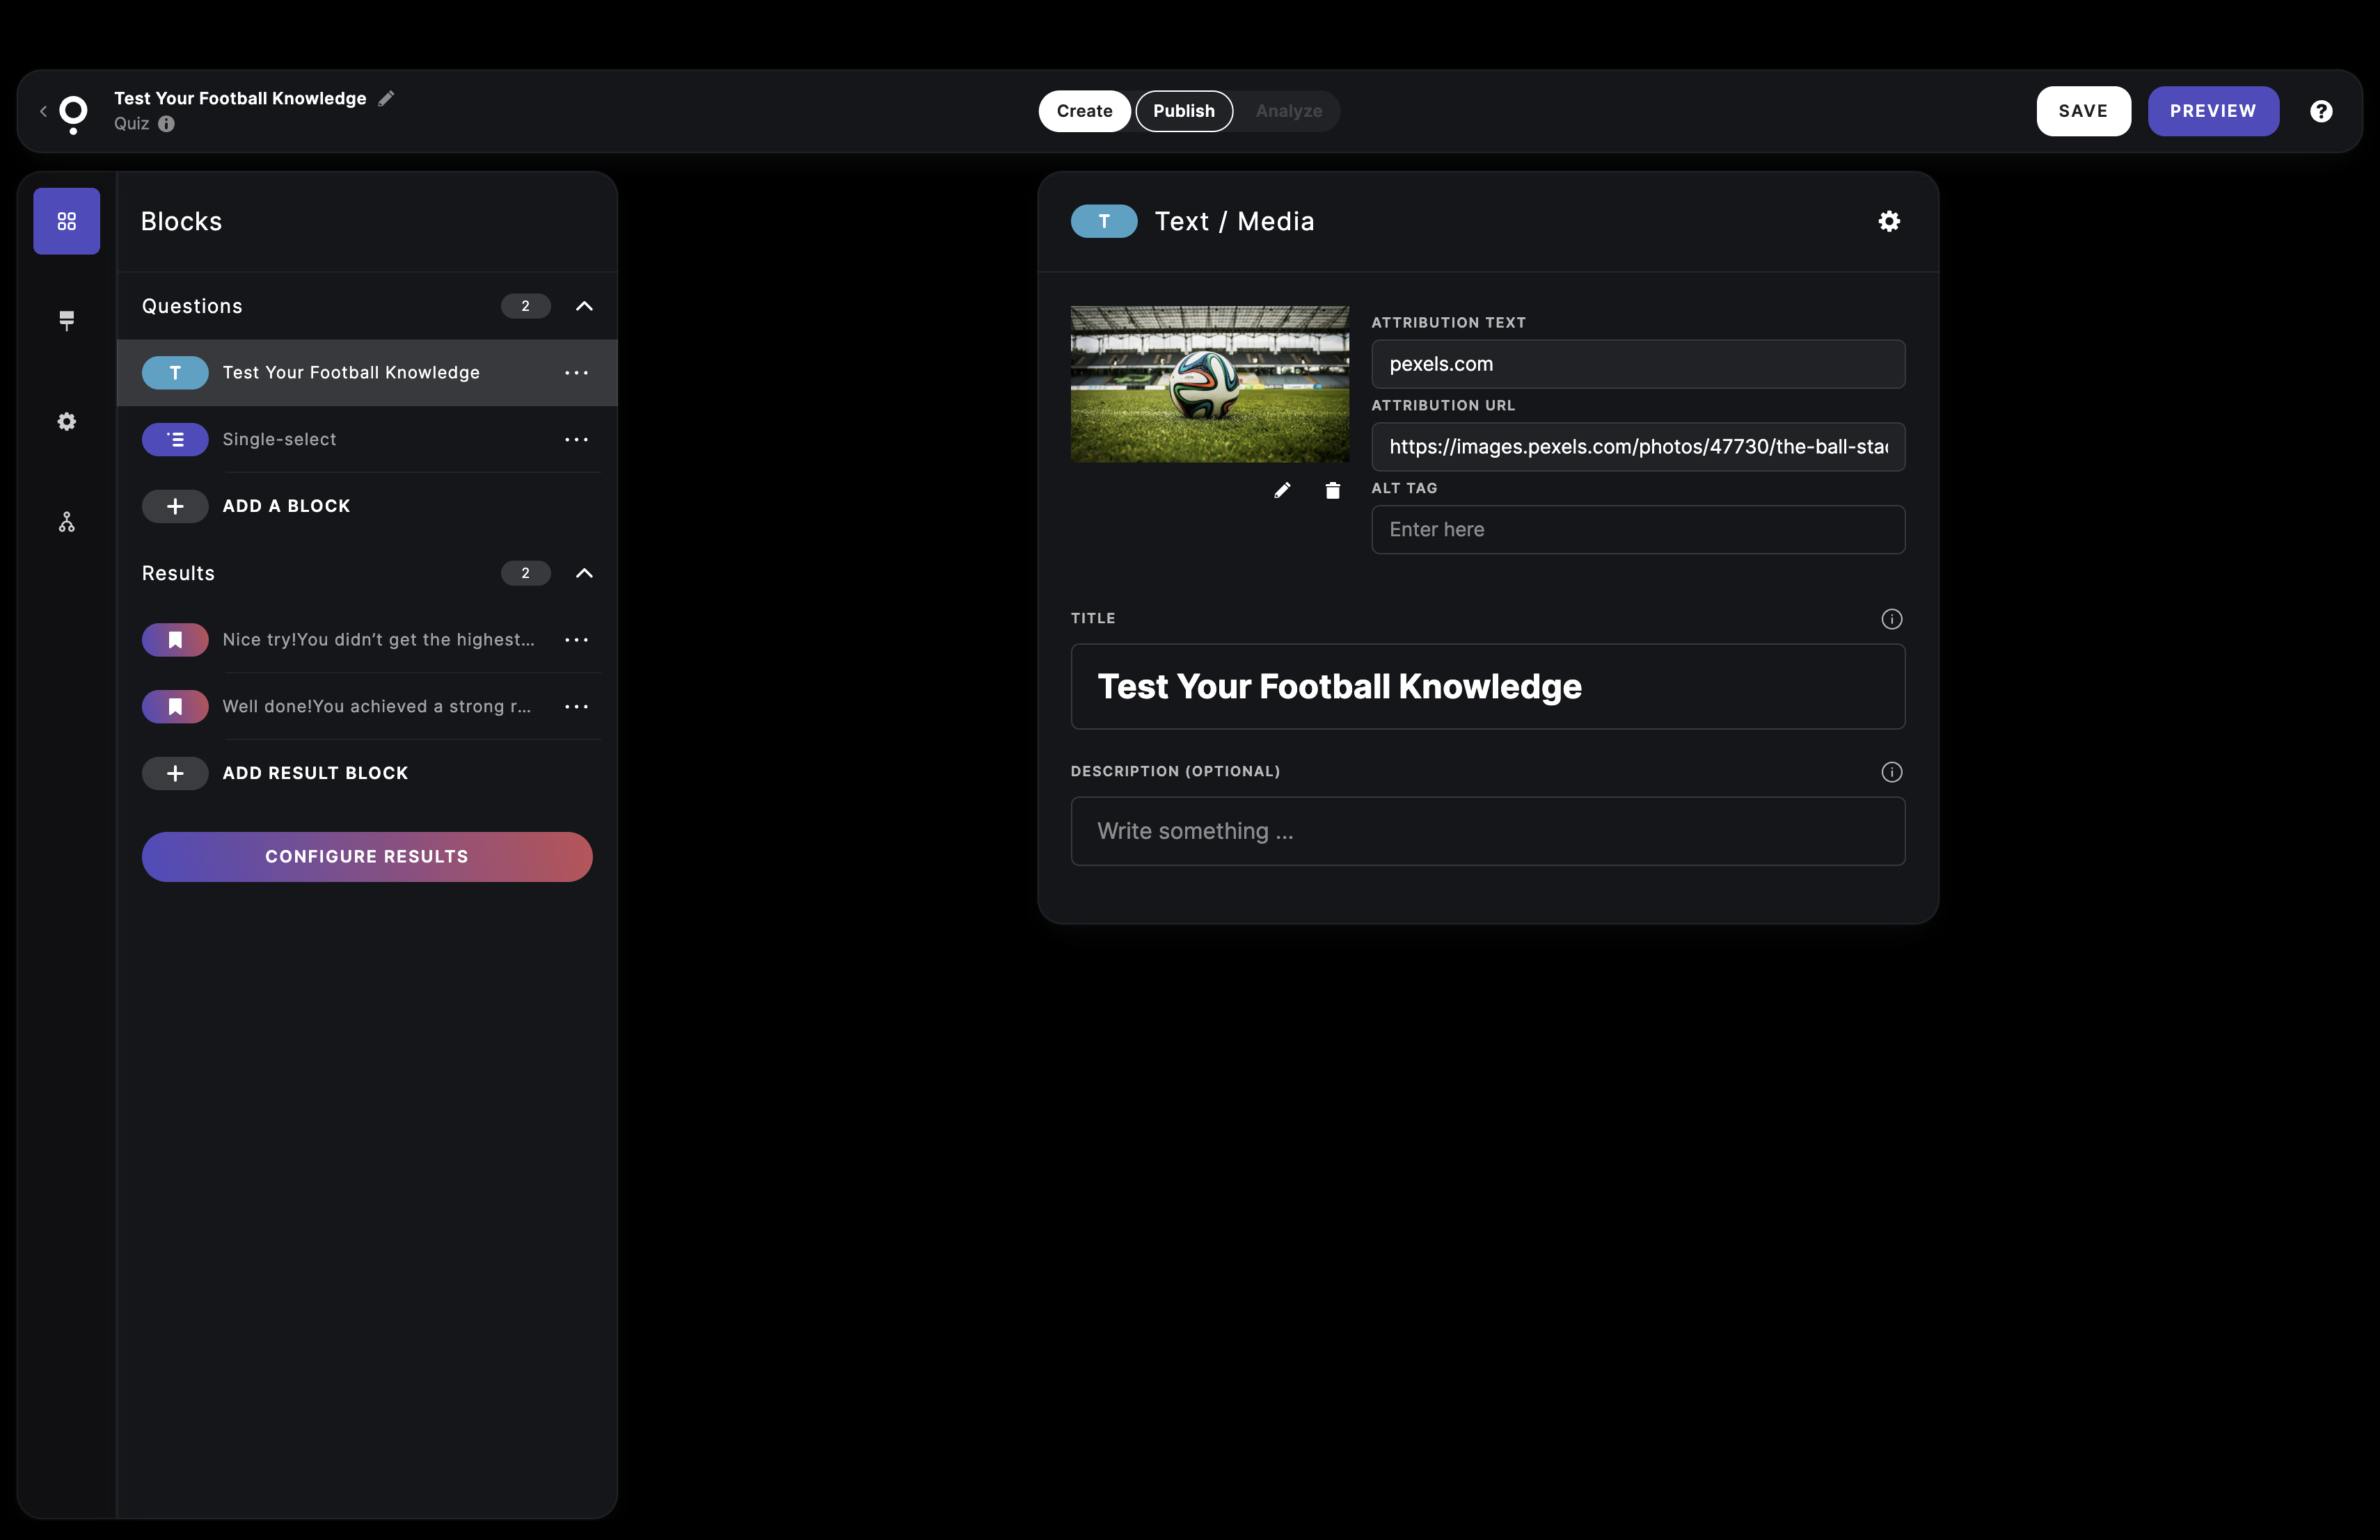Click the Configure Results button
Viewport: 2380px width, 1540px height.
(x=366, y=856)
